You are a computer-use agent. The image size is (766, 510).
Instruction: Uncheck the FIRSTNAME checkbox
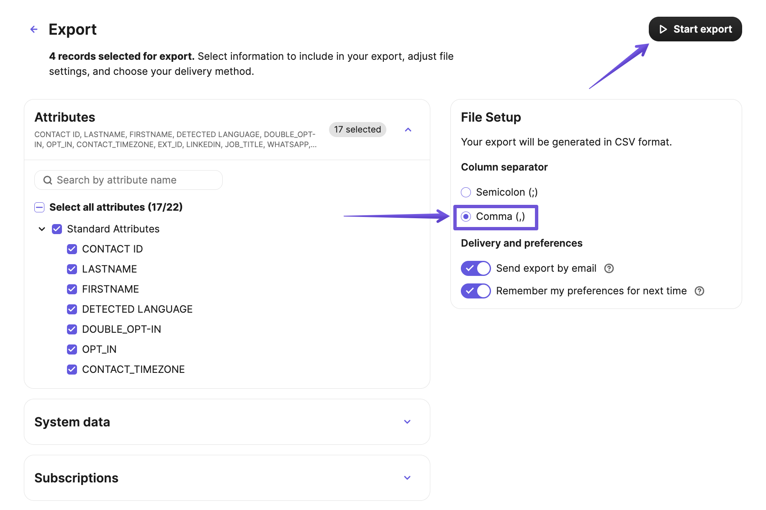click(72, 289)
